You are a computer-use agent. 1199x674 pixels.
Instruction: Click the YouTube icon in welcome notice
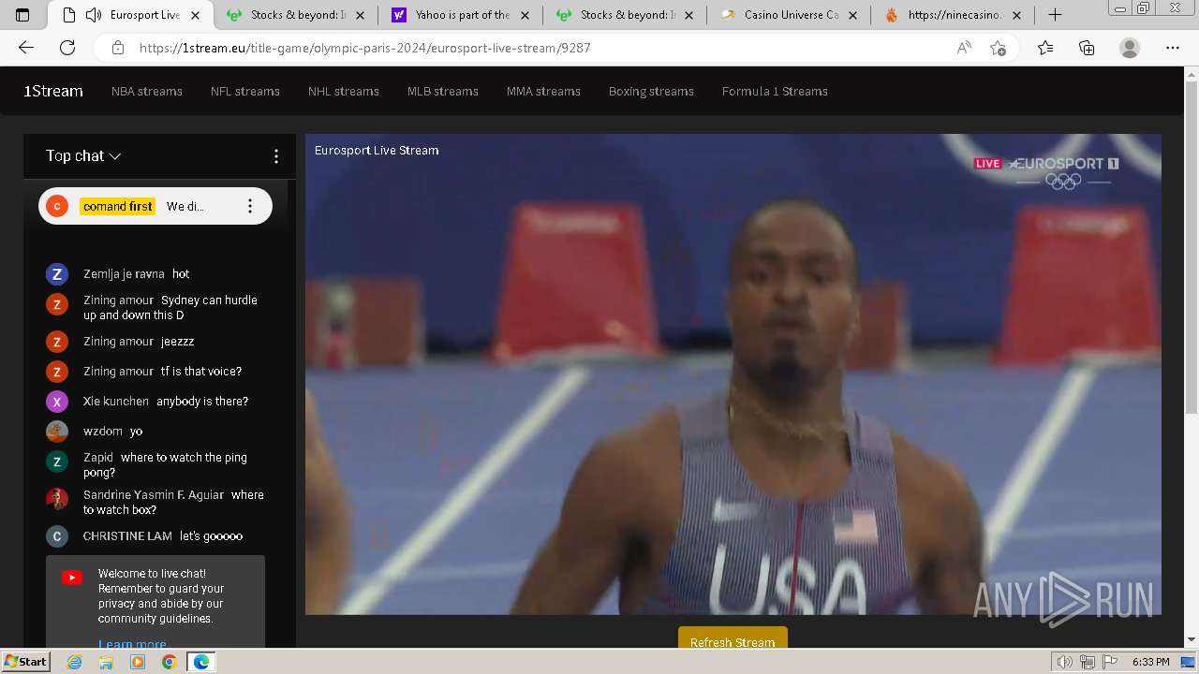tap(72, 578)
